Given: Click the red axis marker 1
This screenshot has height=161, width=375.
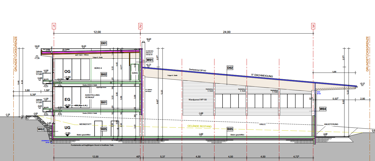Looking at the screenshot, I should click(54, 26).
